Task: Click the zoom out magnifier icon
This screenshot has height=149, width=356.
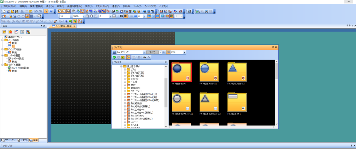Action: [x=91, y=16]
